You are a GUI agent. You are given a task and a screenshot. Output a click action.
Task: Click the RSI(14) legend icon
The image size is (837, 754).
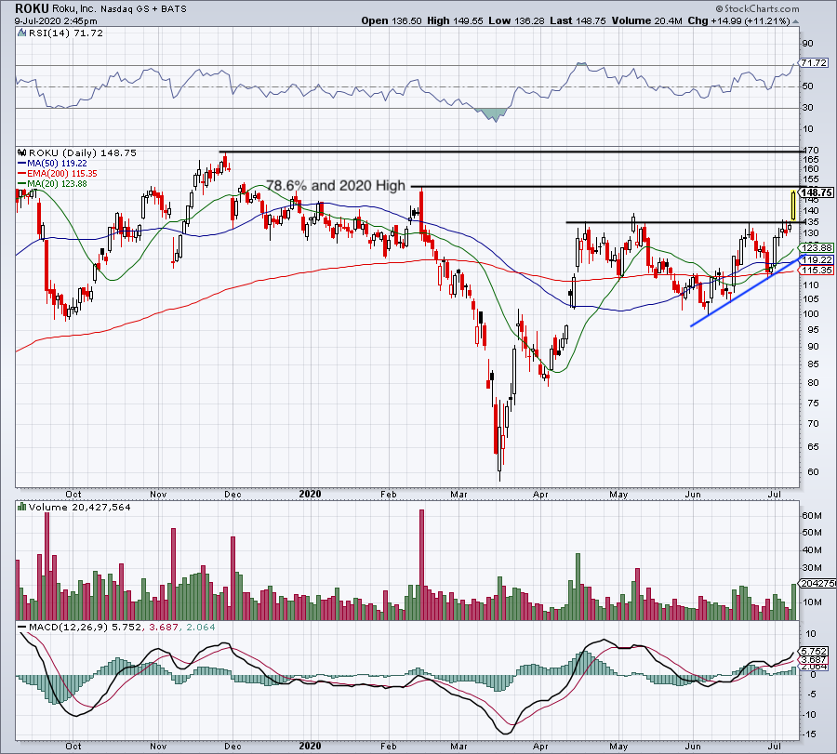(x=21, y=33)
